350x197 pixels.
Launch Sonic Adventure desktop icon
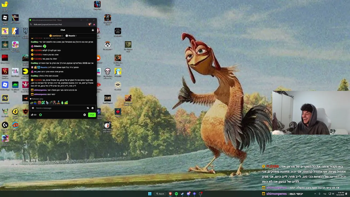5,140
